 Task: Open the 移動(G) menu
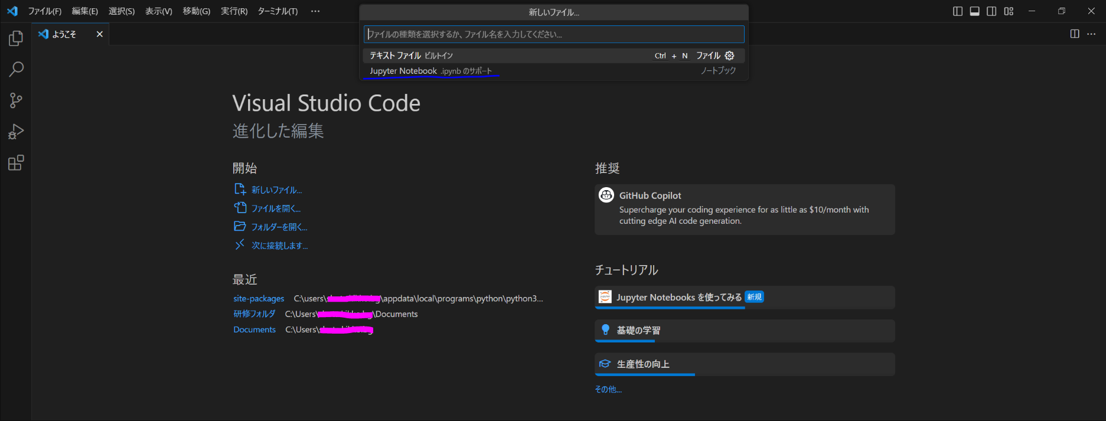click(197, 11)
